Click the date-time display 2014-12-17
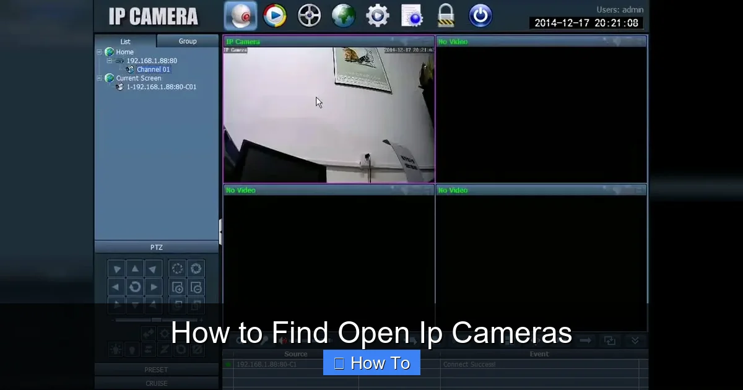The height and width of the screenshot is (390, 743). [x=586, y=23]
